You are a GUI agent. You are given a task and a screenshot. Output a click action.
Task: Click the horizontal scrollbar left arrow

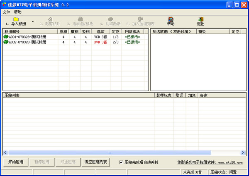[5, 152]
